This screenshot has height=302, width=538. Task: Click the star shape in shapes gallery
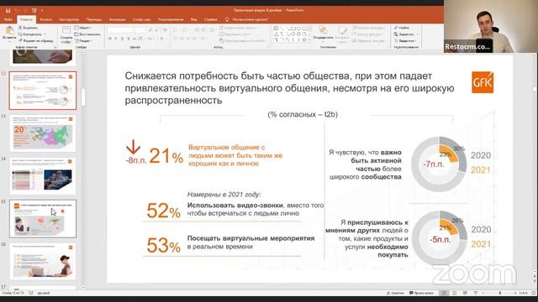tap(304, 39)
